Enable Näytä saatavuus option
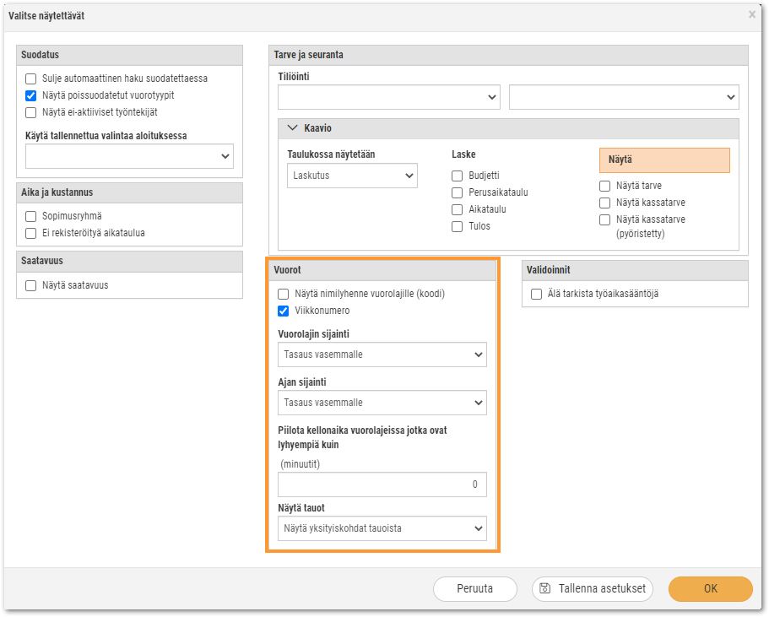The image size is (769, 617). pos(31,285)
